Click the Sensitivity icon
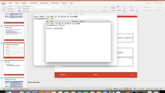This screenshot has height=93, width=165. coord(158,7)
